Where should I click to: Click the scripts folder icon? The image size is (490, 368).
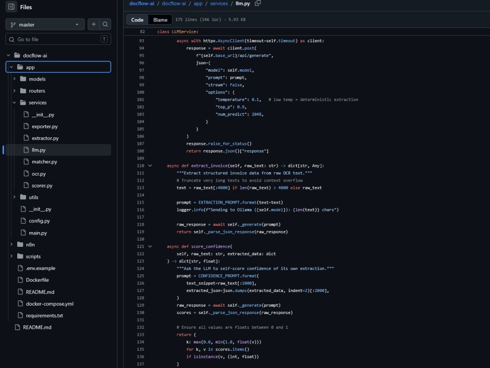pos(20,256)
